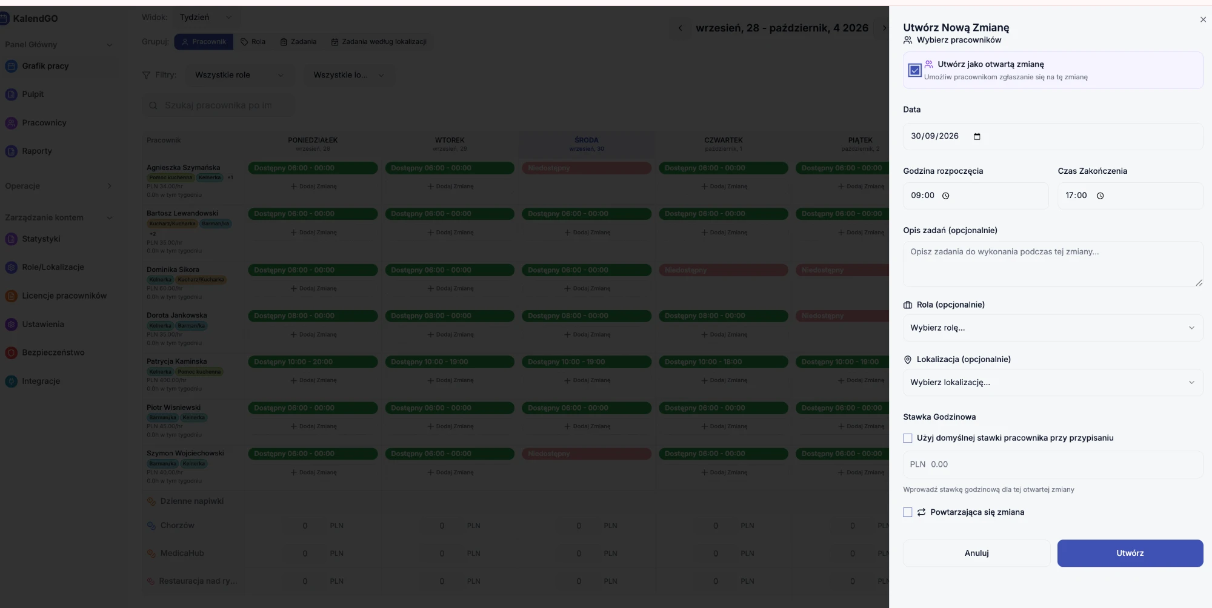Image resolution: width=1212 pixels, height=608 pixels.
Task: Open the Widok Tydzień dropdown
Action: (205, 18)
